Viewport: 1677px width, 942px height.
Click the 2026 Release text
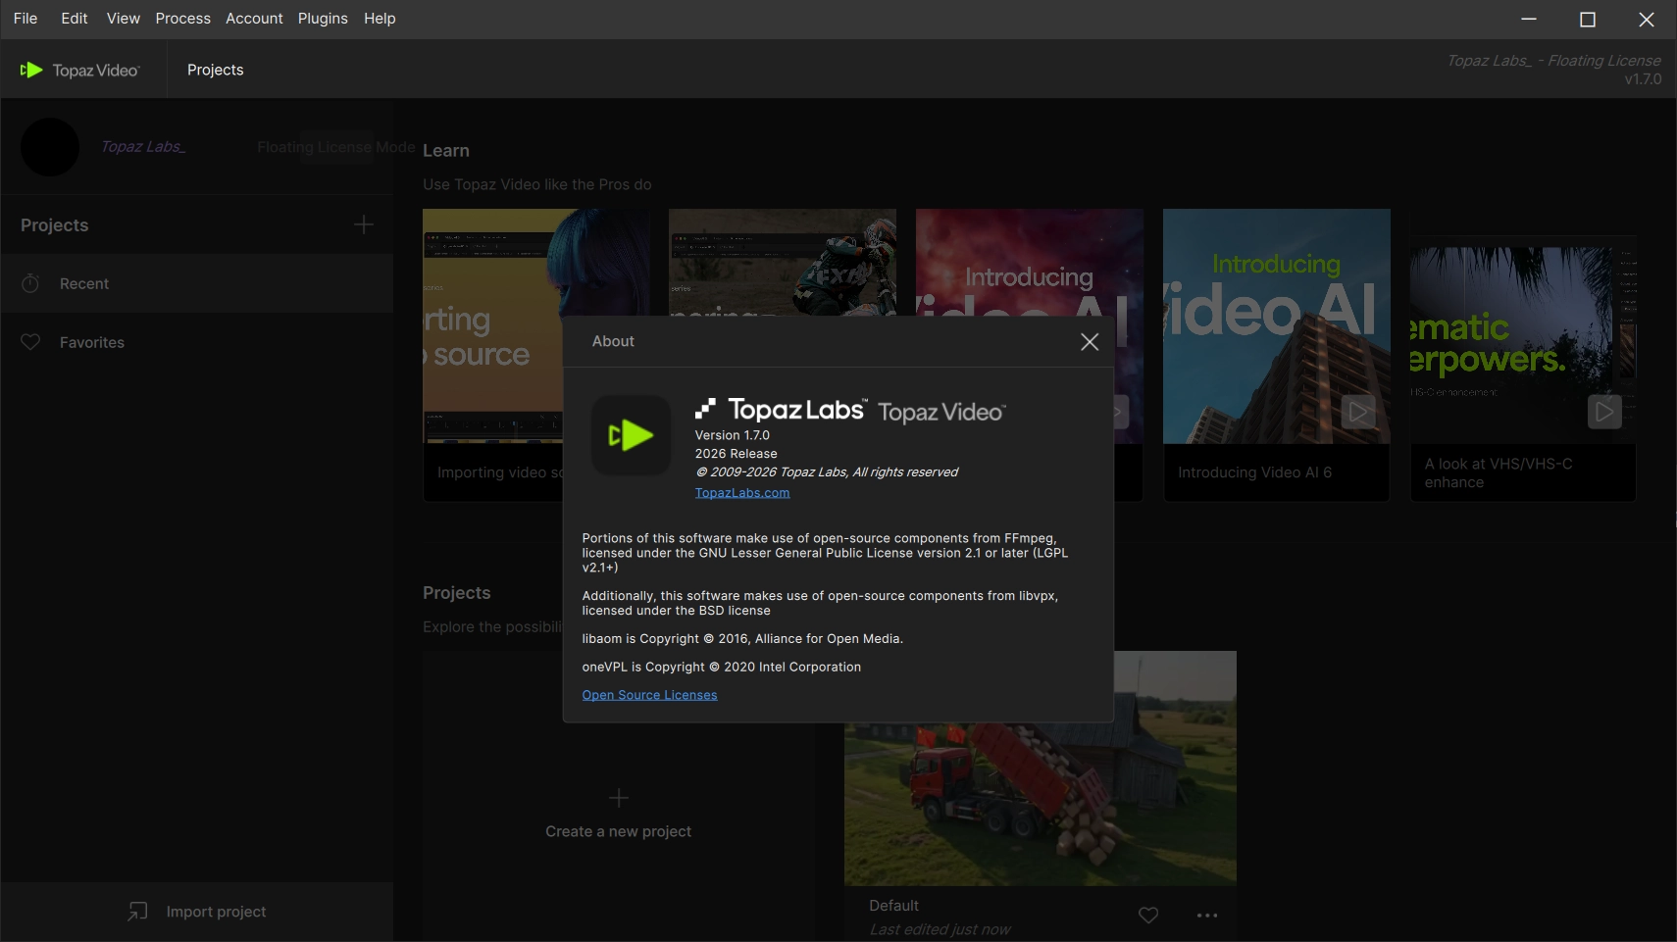[x=737, y=454]
